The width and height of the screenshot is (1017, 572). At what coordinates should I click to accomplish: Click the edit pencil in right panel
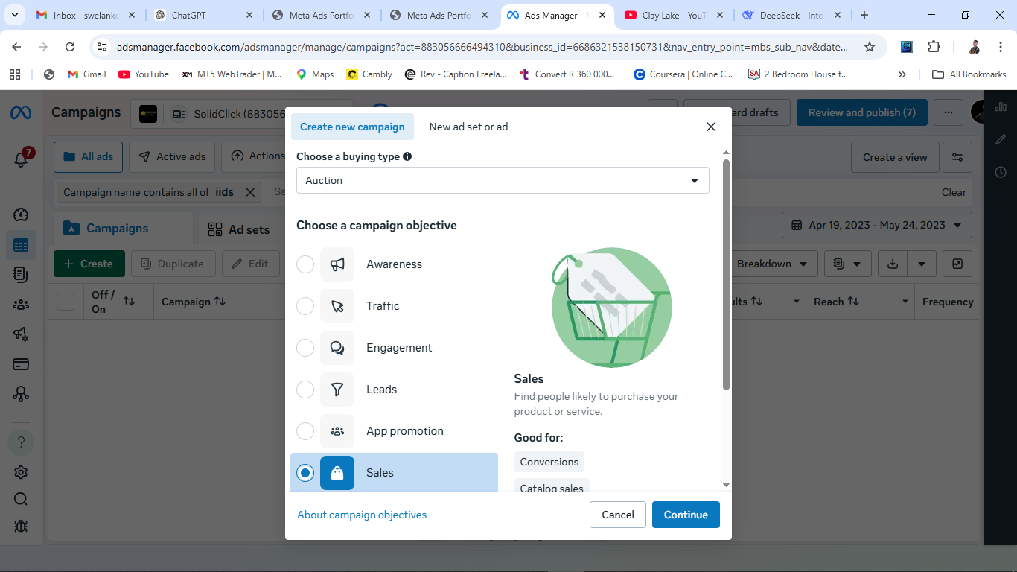tap(1001, 139)
